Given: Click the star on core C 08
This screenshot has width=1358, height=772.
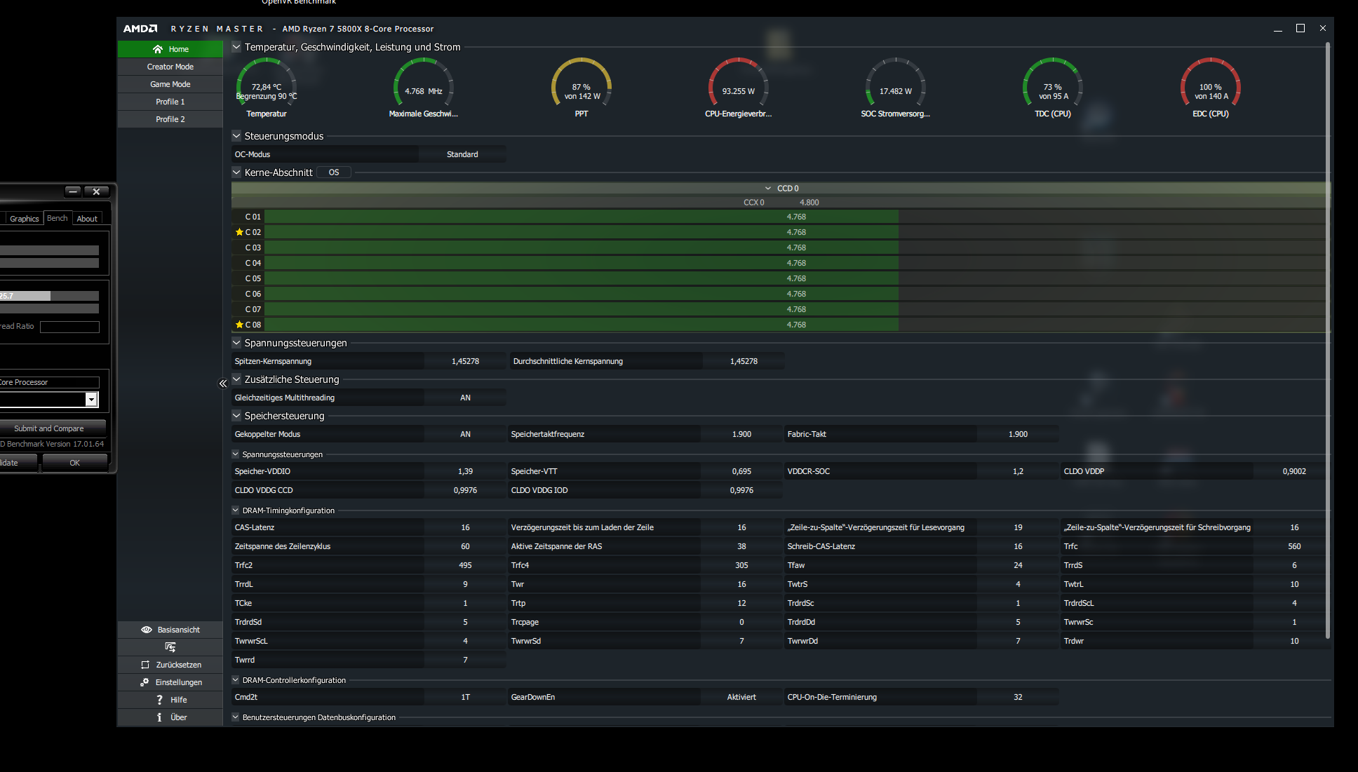Looking at the screenshot, I should pyautogui.click(x=239, y=325).
